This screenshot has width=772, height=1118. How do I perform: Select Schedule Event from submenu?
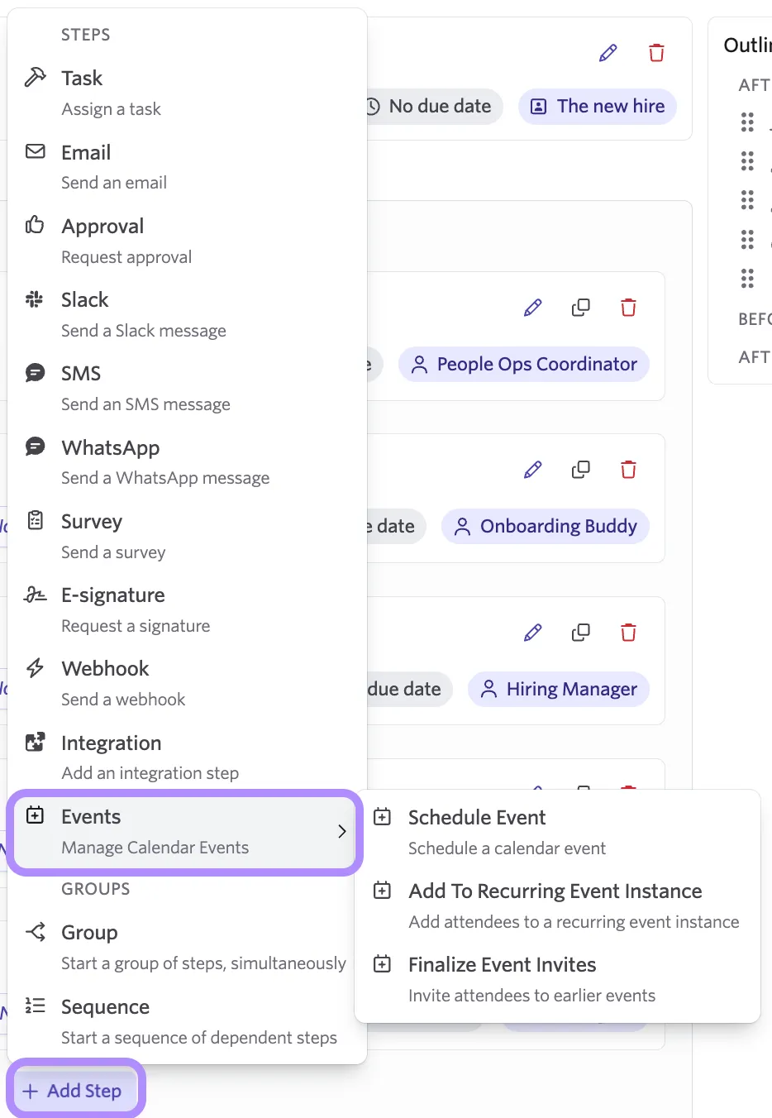pos(557,832)
